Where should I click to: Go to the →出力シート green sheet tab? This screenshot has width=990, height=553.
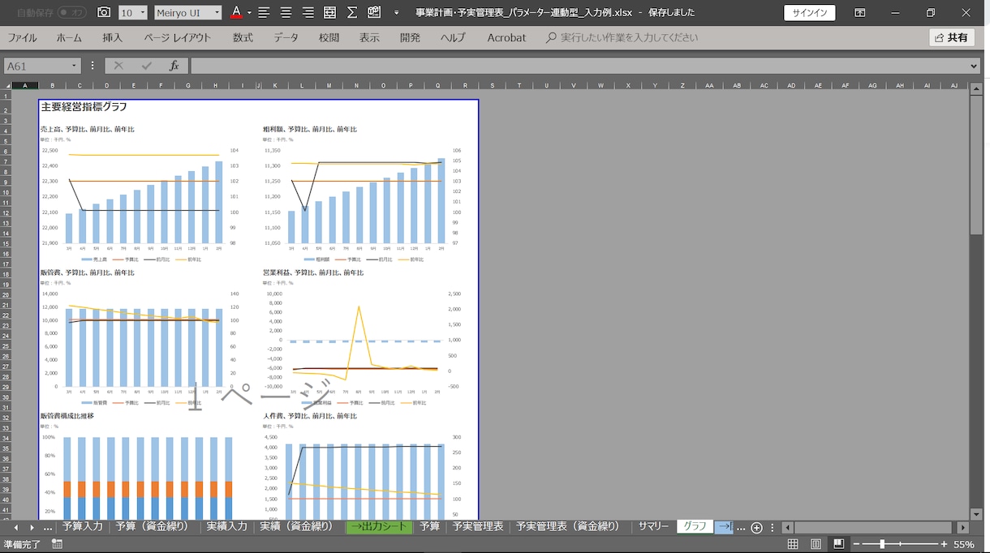coord(378,527)
